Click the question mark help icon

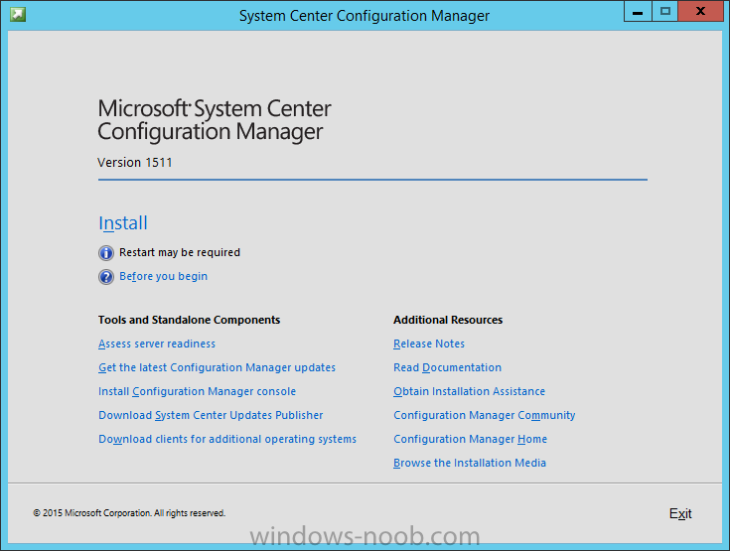coord(106,277)
